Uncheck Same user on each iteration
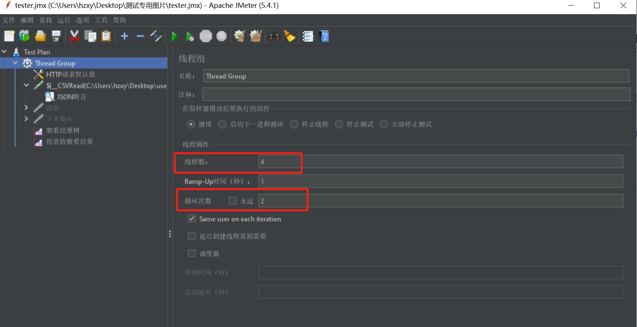637x327 pixels. (192, 219)
